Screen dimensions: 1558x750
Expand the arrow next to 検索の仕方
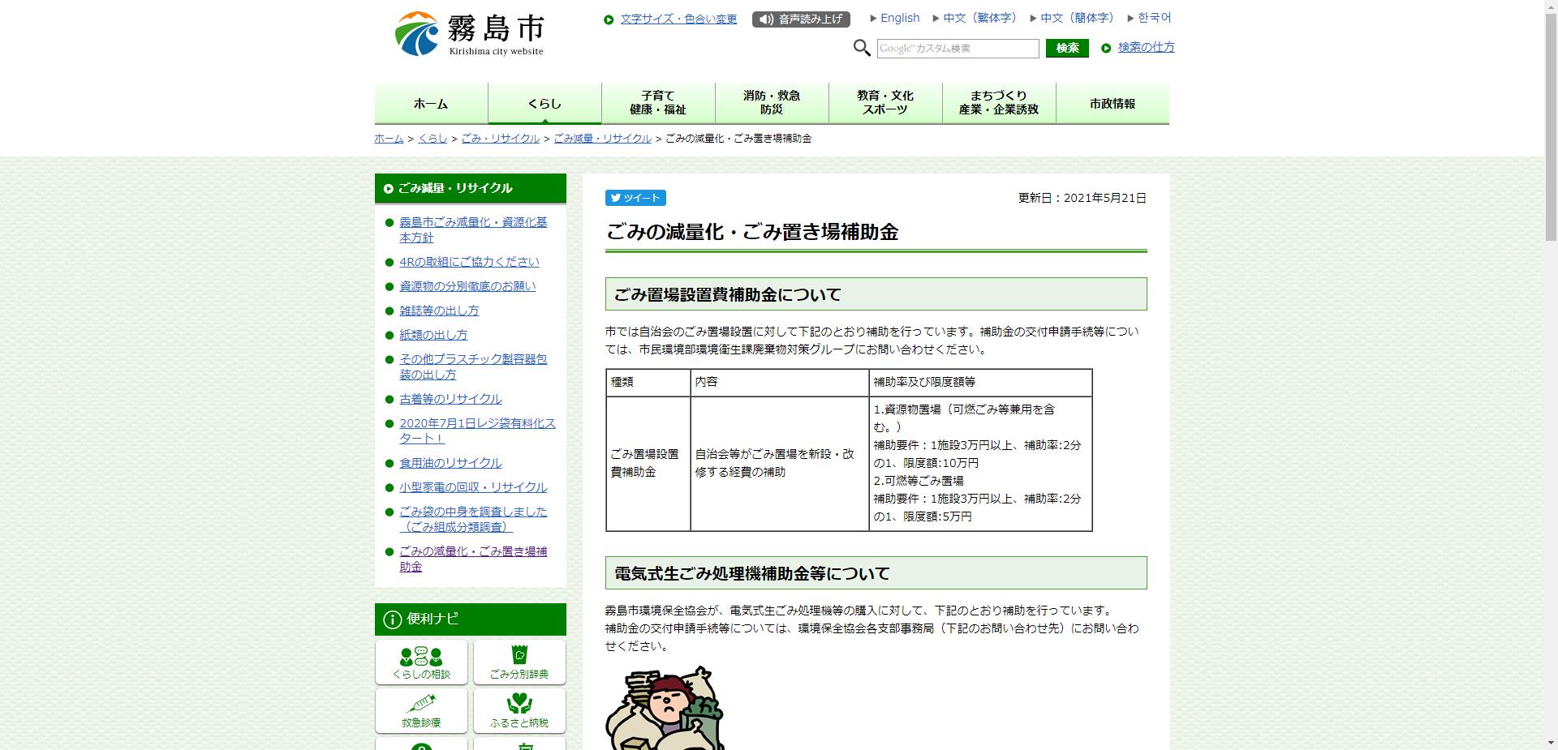[x=1105, y=47]
